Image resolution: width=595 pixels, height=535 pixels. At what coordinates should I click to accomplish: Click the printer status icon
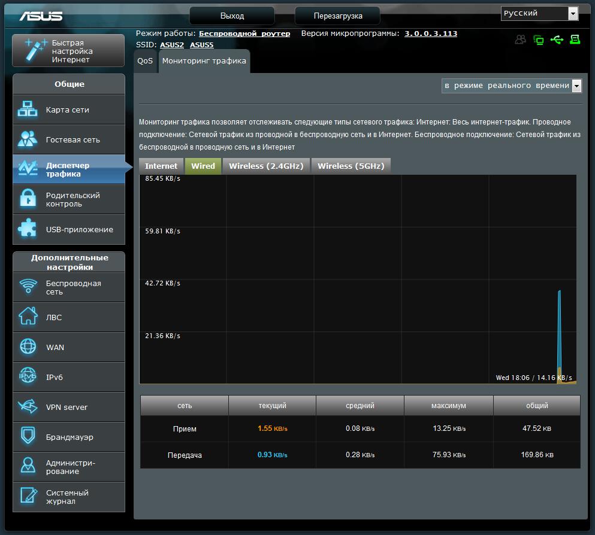click(575, 39)
